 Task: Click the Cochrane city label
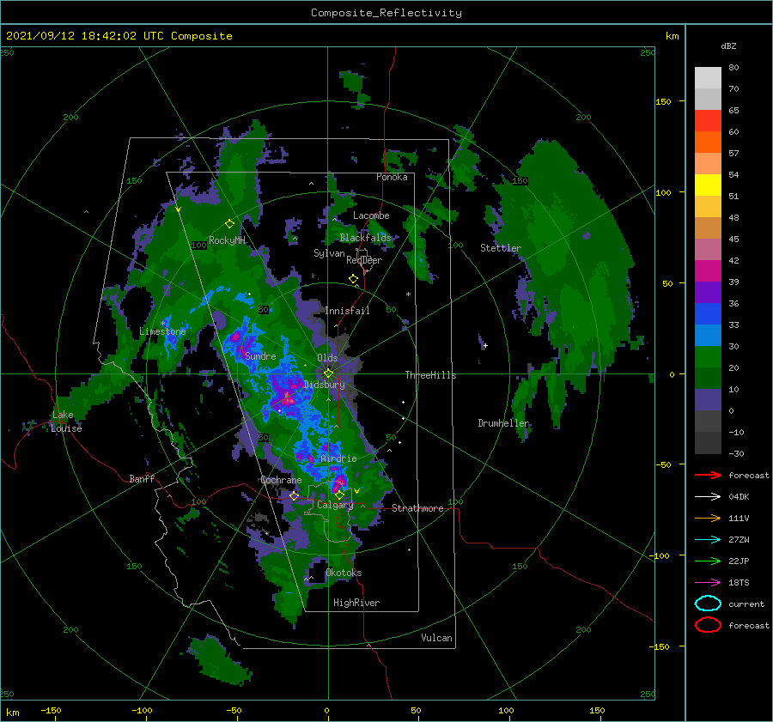[281, 480]
